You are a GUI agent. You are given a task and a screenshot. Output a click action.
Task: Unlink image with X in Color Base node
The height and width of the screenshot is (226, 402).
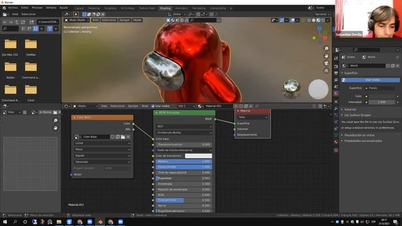click(x=128, y=137)
